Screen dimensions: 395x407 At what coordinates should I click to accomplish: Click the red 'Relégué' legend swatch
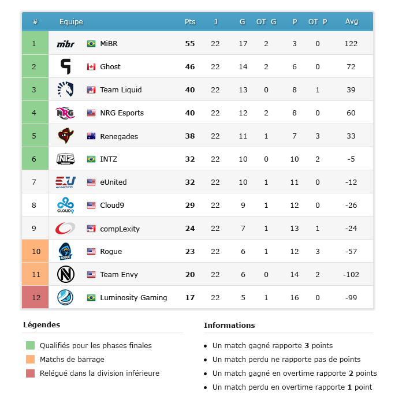(30, 374)
